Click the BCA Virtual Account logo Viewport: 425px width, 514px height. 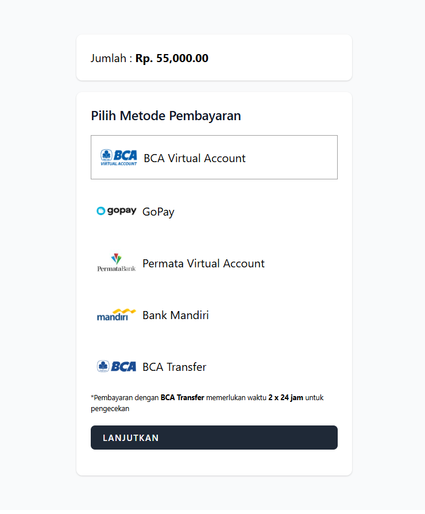click(119, 158)
